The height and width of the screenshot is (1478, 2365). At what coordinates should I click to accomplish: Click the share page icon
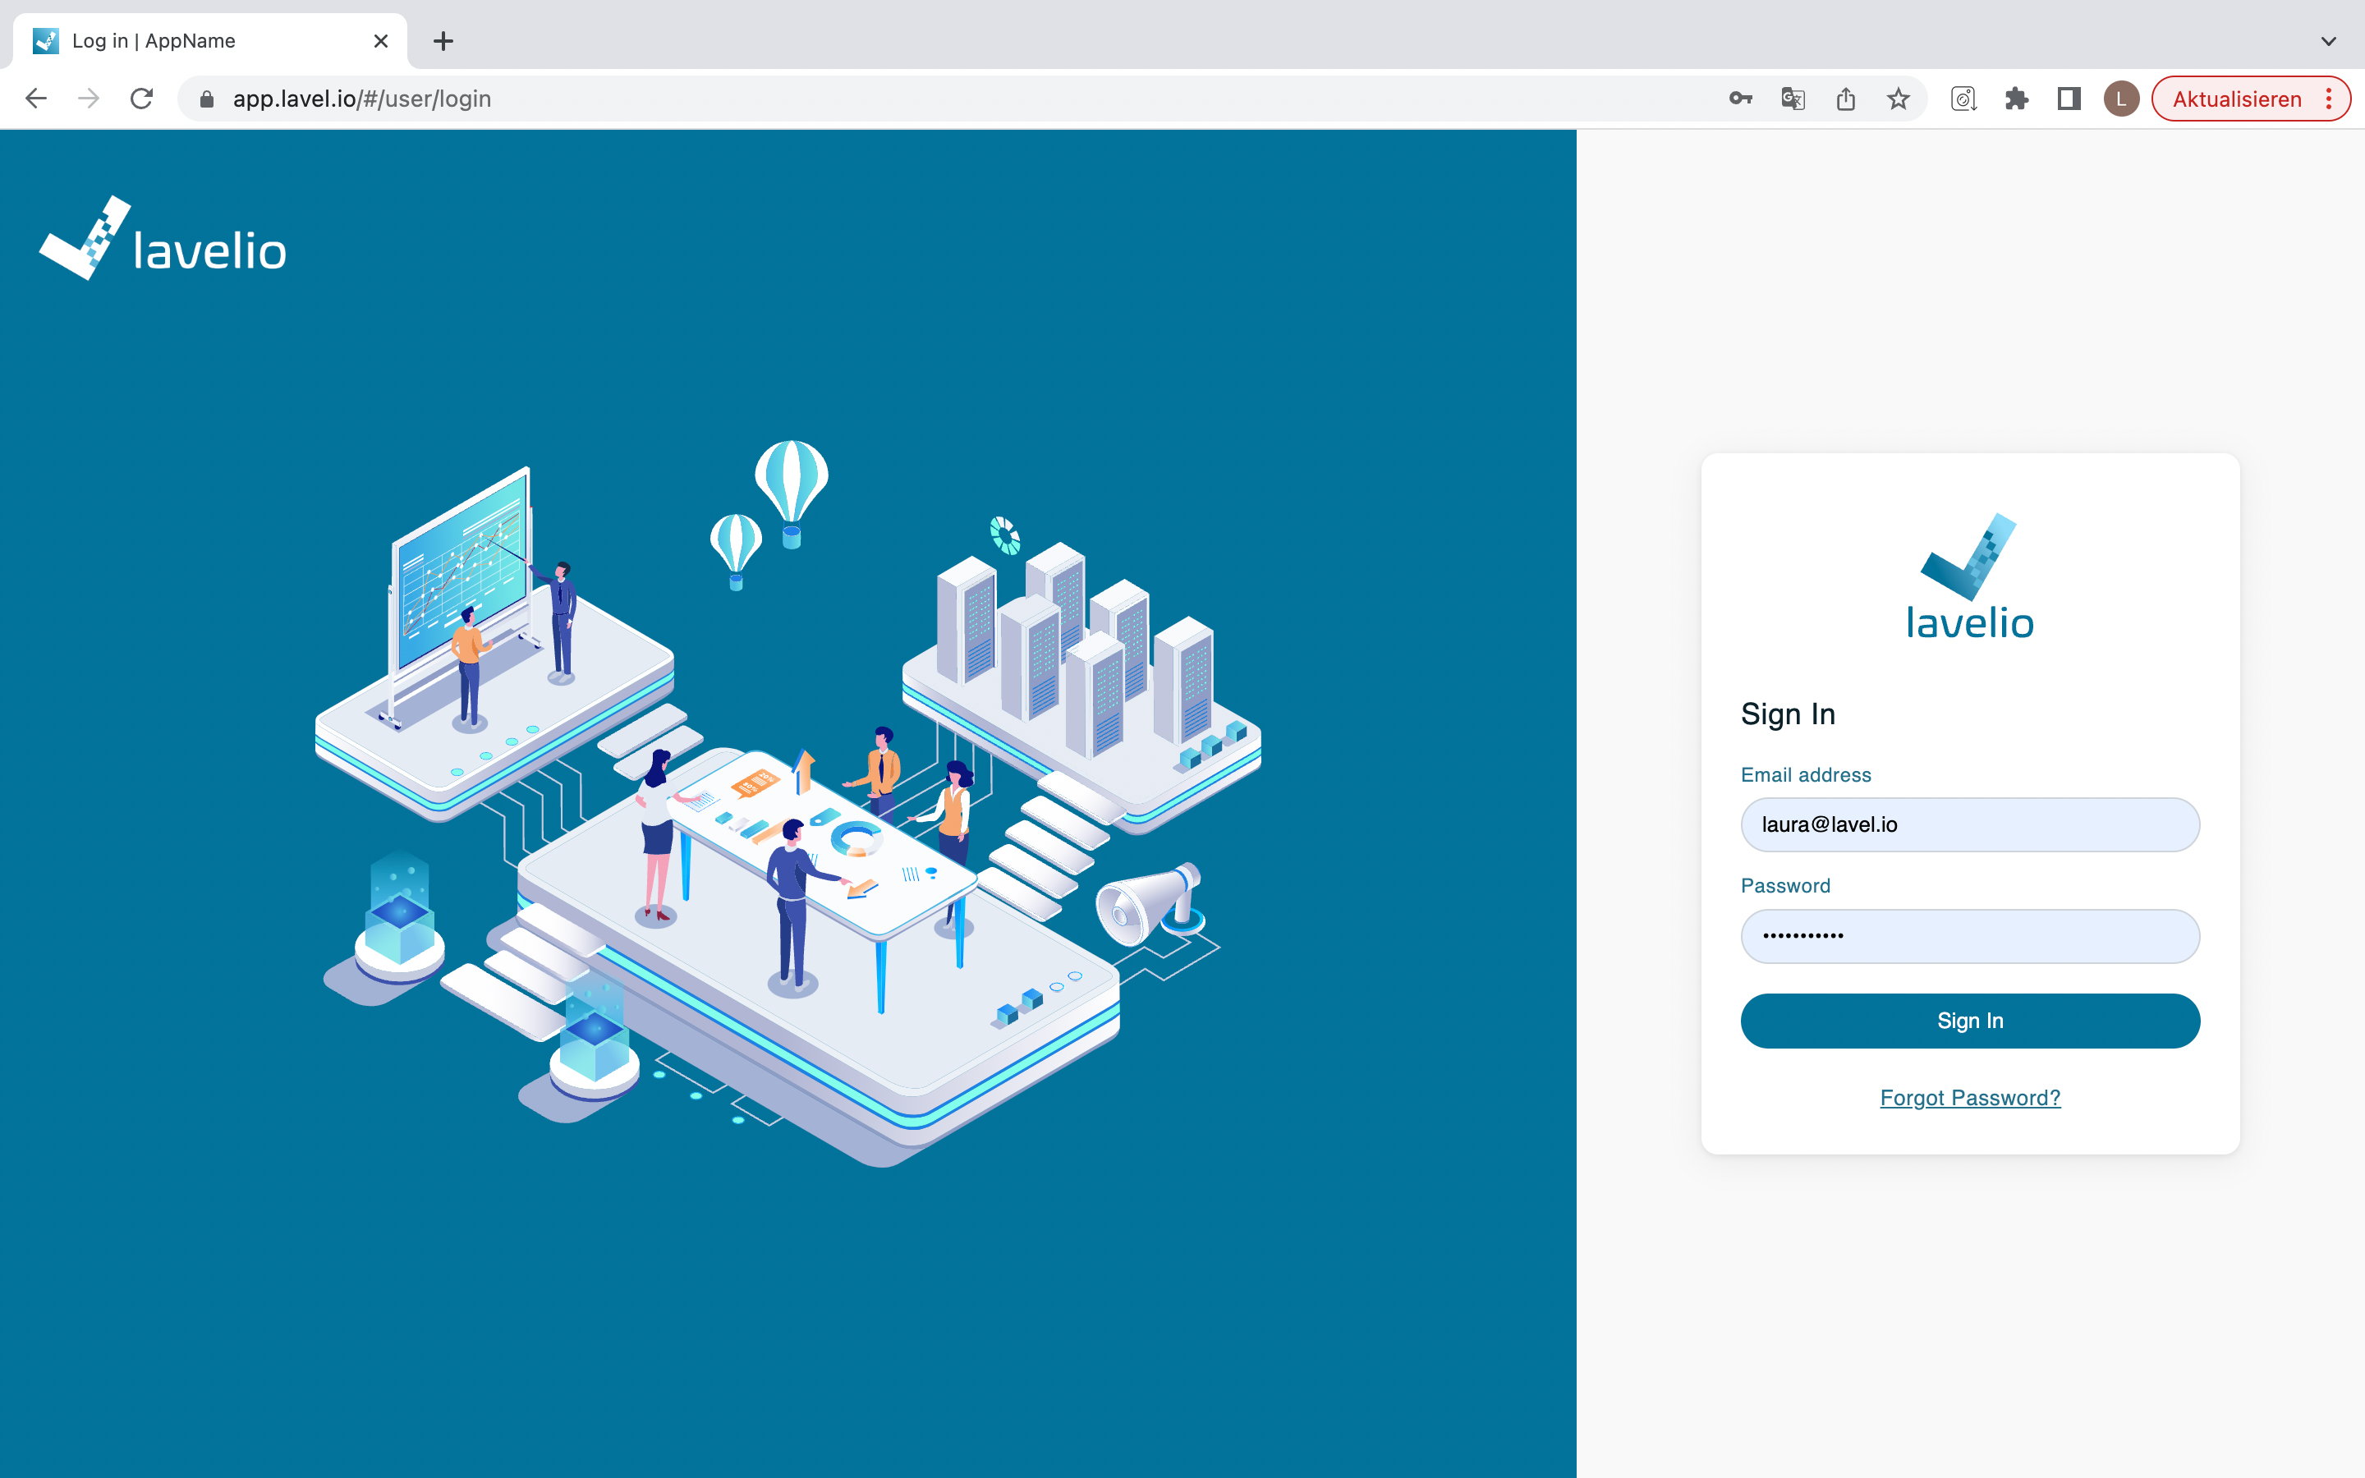[x=1845, y=99]
